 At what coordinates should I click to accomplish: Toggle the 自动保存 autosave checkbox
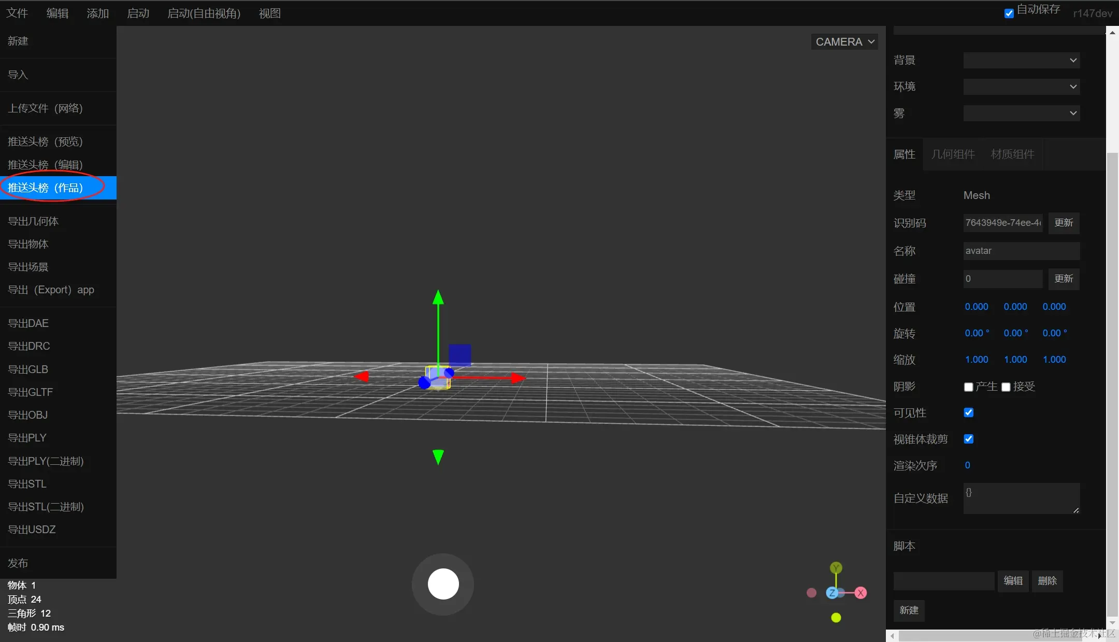pos(1009,13)
